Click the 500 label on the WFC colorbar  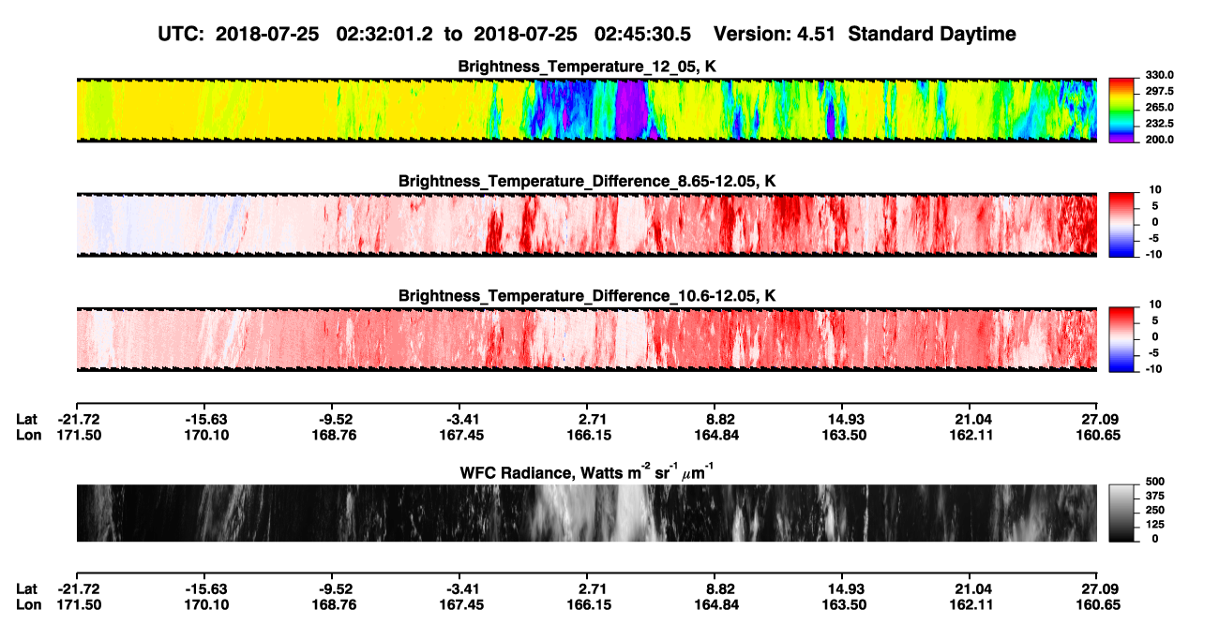click(x=1156, y=482)
